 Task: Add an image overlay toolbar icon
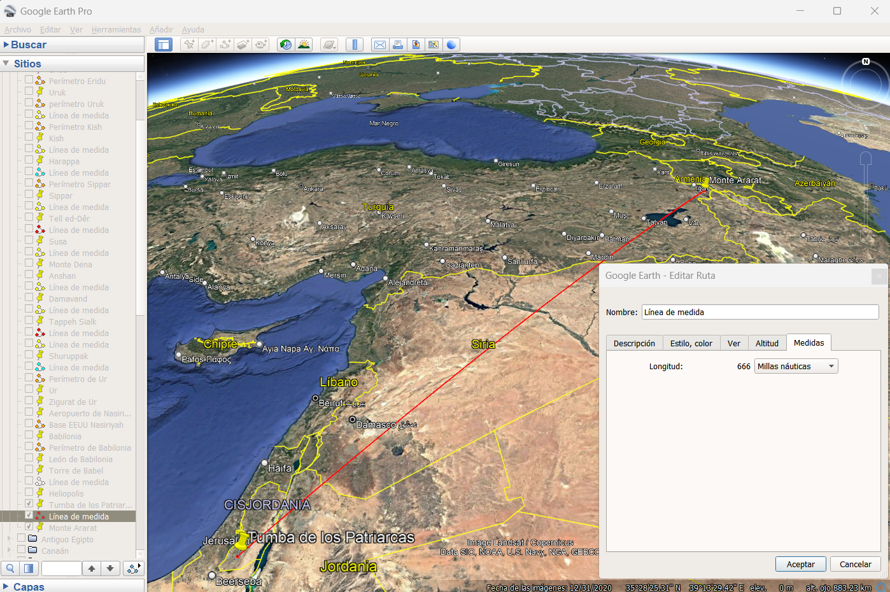(x=243, y=45)
